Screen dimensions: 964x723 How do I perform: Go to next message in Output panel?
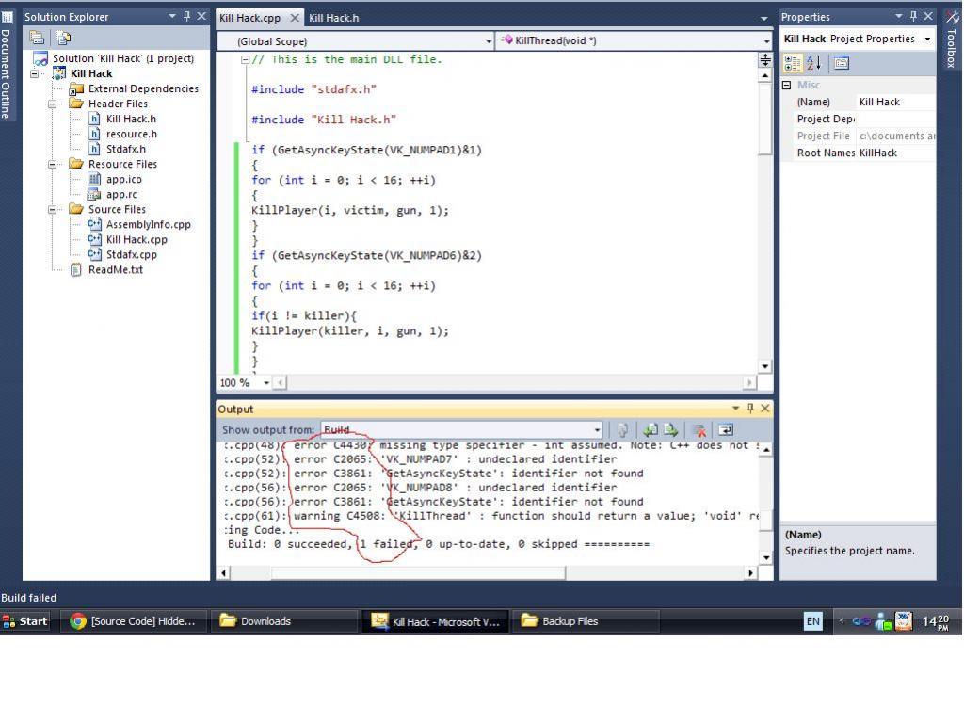coord(670,430)
